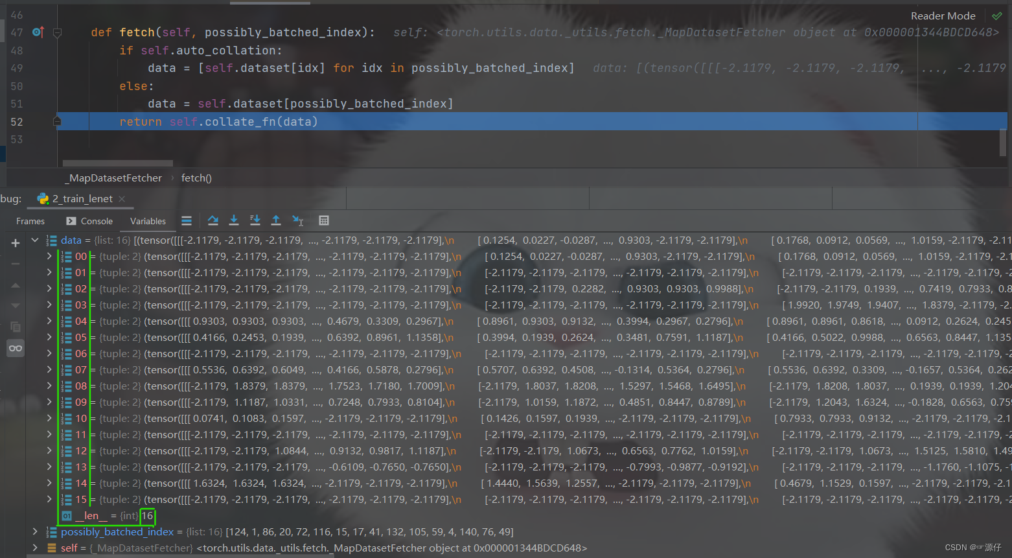Image resolution: width=1012 pixels, height=558 pixels.
Task: Expand the possibly_batched_index variable
Action: point(35,532)
